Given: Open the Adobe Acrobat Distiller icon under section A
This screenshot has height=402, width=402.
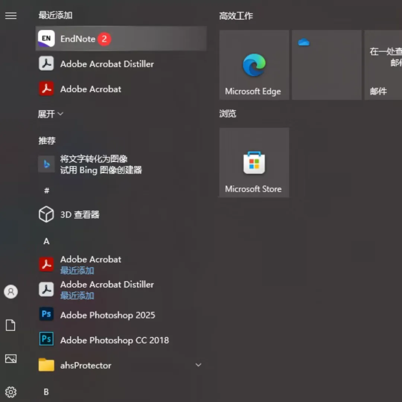Looking at the screenshot, I should click(x=47, y=289).
